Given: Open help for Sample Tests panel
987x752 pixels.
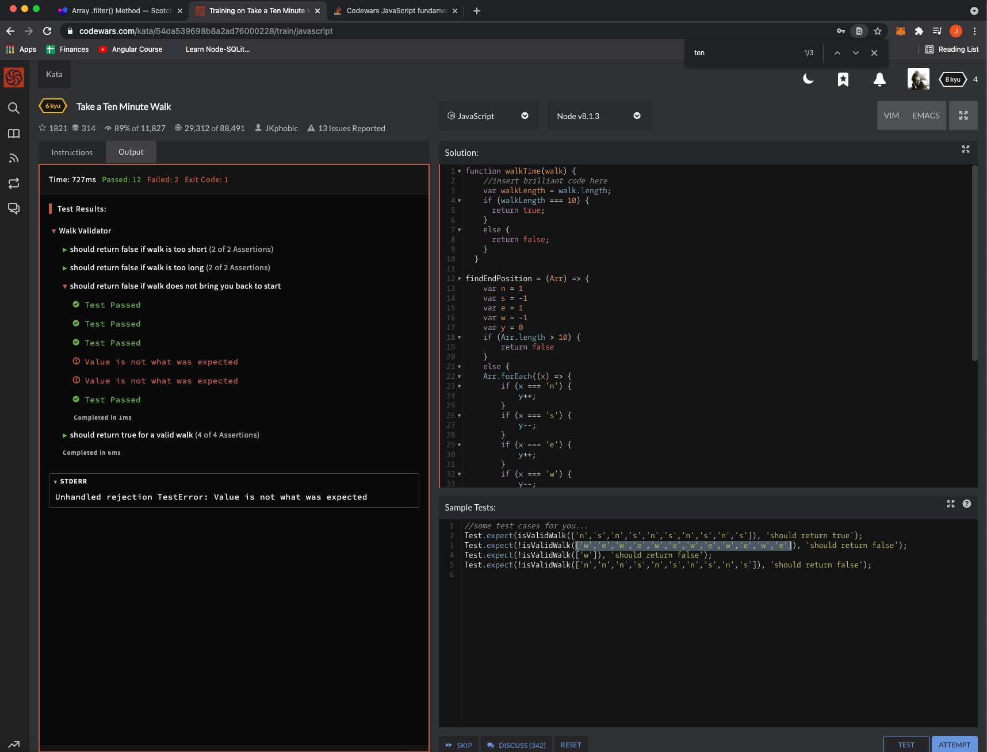Looking at the screenshot, I should click(967, 504).
